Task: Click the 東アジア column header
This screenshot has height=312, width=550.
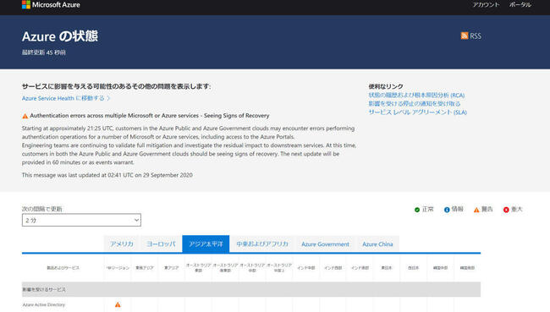Action: click(x=172, y=268)
